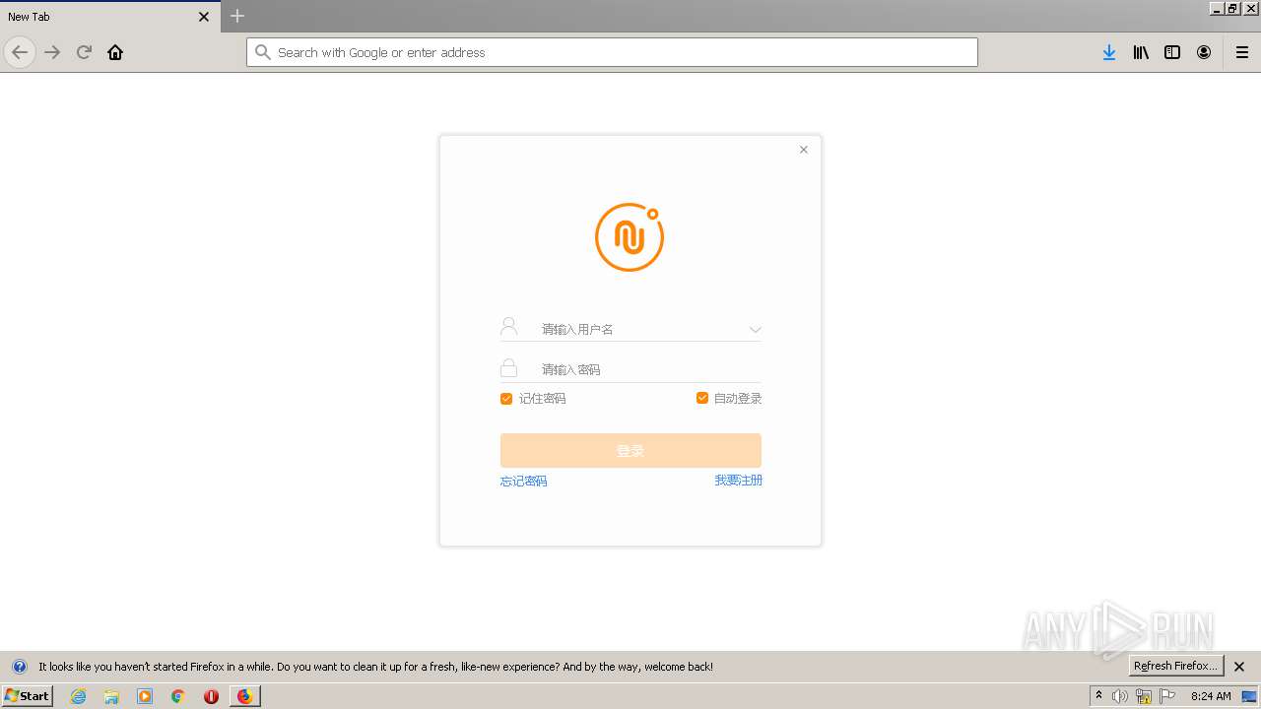Screen dimensions: 1261x709
Task: Open the 忘记密码 forgot password link
Action: 523,482
